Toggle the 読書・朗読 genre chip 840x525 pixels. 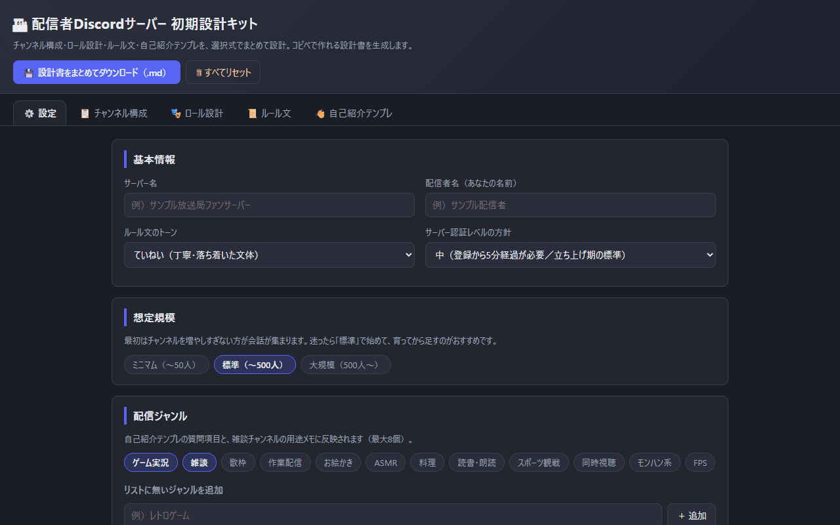[477, 463]
